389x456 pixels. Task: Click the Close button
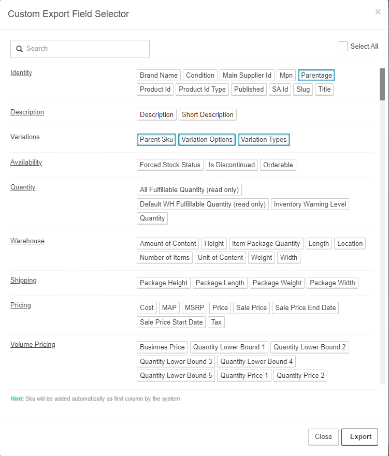point(323,437)
